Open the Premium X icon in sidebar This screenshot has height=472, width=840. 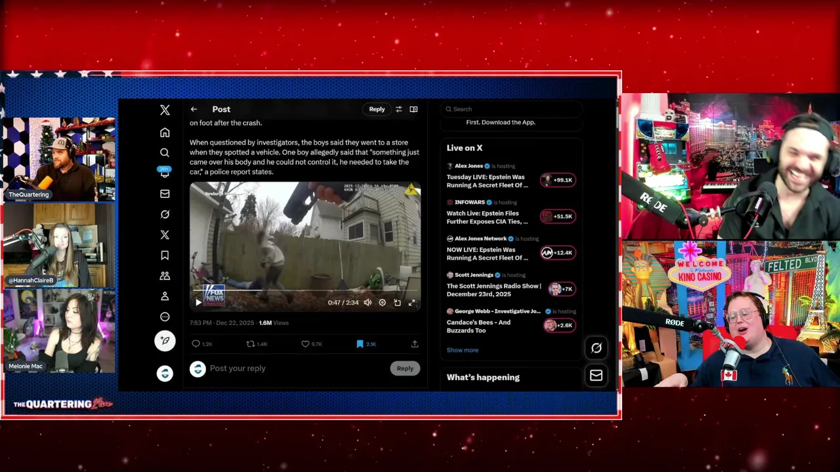tap(165, 235)
